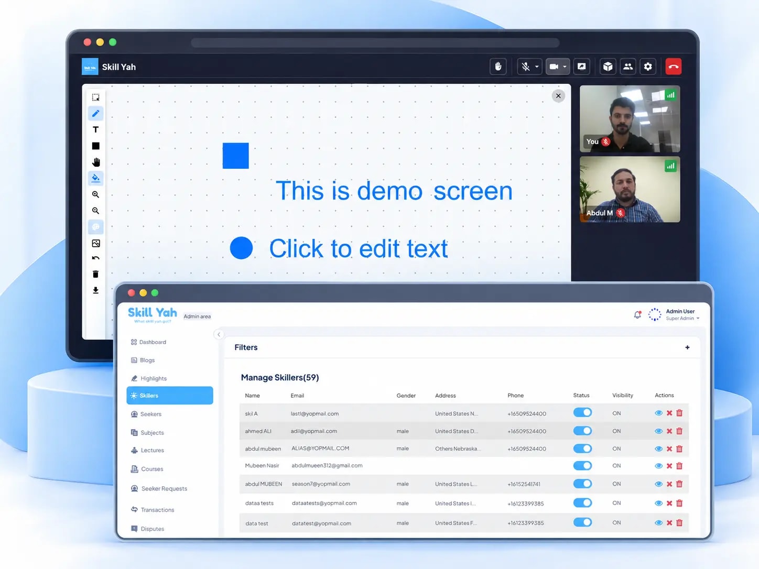
Task: Raise hand in the Skill Yah call
Action: 498,67
